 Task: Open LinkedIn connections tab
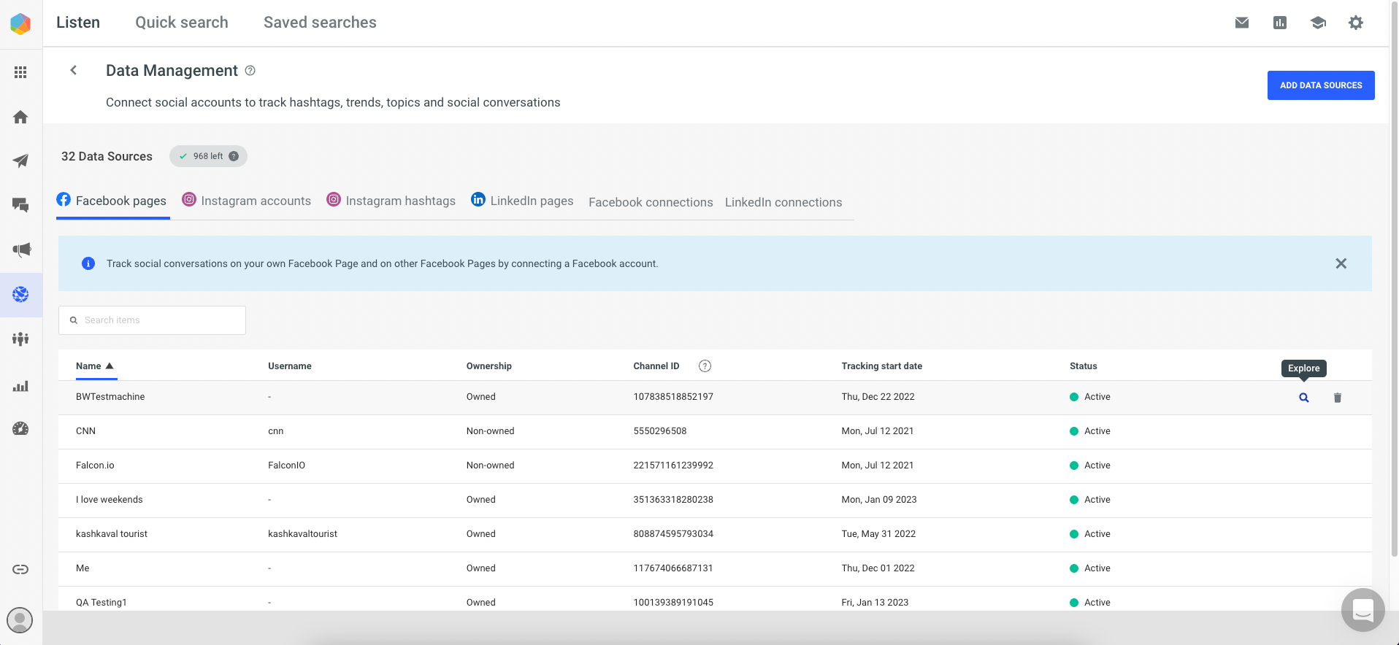point(783,202)
